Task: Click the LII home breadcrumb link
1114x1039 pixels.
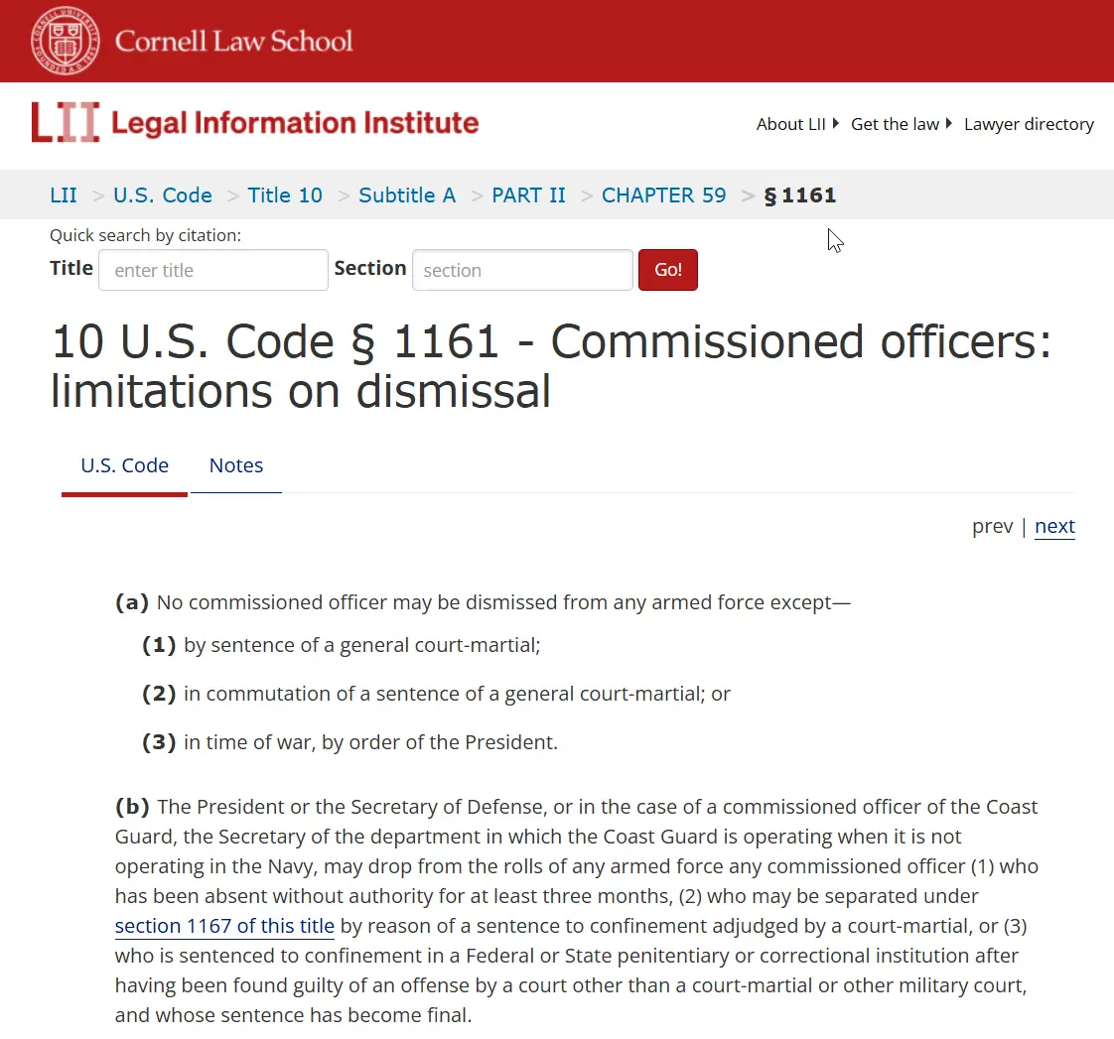Action: pyautogui.click(x=63, y=195)
